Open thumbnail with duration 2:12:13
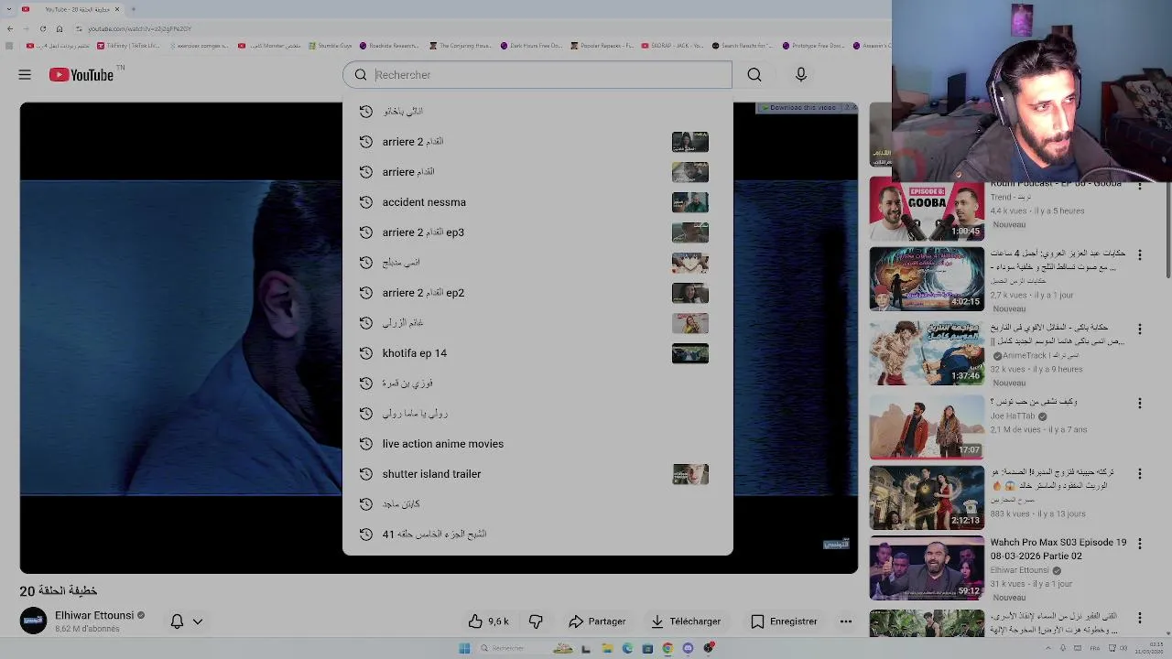Viewport: 1172px width, 659px height. point(927,497)
